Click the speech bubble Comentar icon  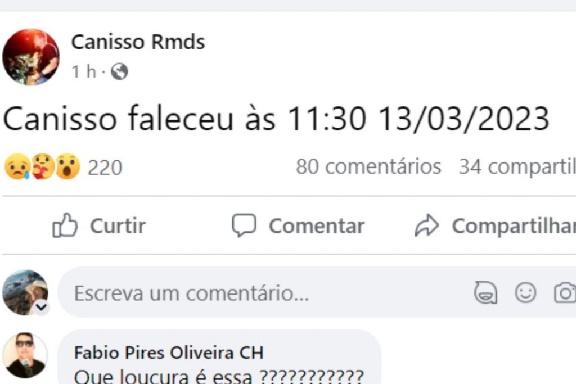244,225
